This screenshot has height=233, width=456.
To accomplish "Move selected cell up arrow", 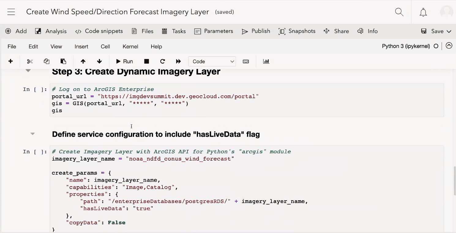I will point(83,61).
